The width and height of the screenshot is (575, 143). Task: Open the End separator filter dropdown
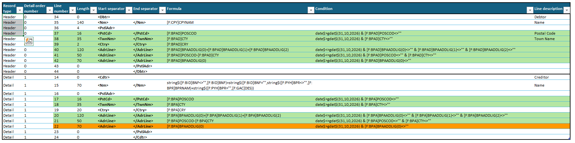163,10
